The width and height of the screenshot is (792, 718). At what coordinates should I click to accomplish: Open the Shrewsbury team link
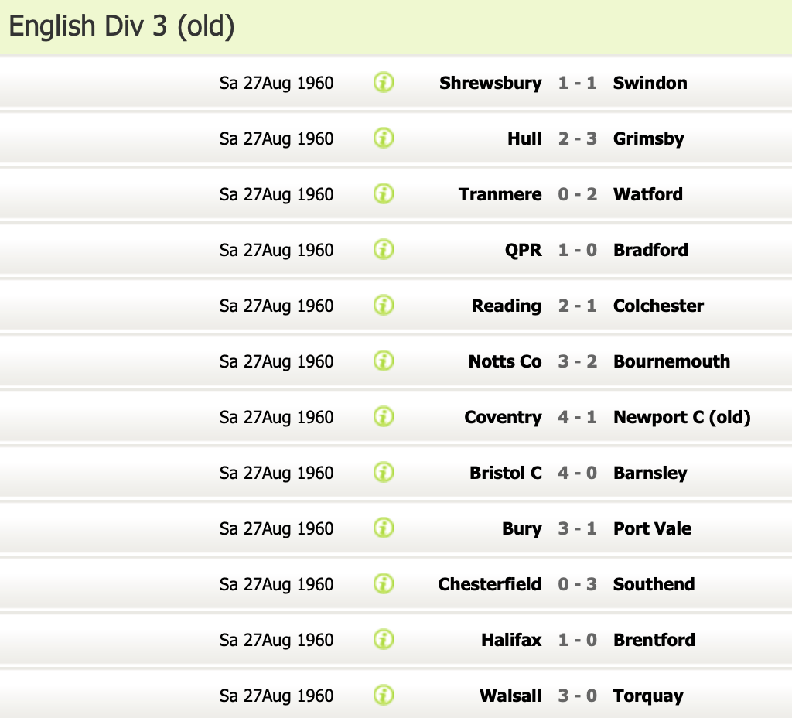coord(490,83)
